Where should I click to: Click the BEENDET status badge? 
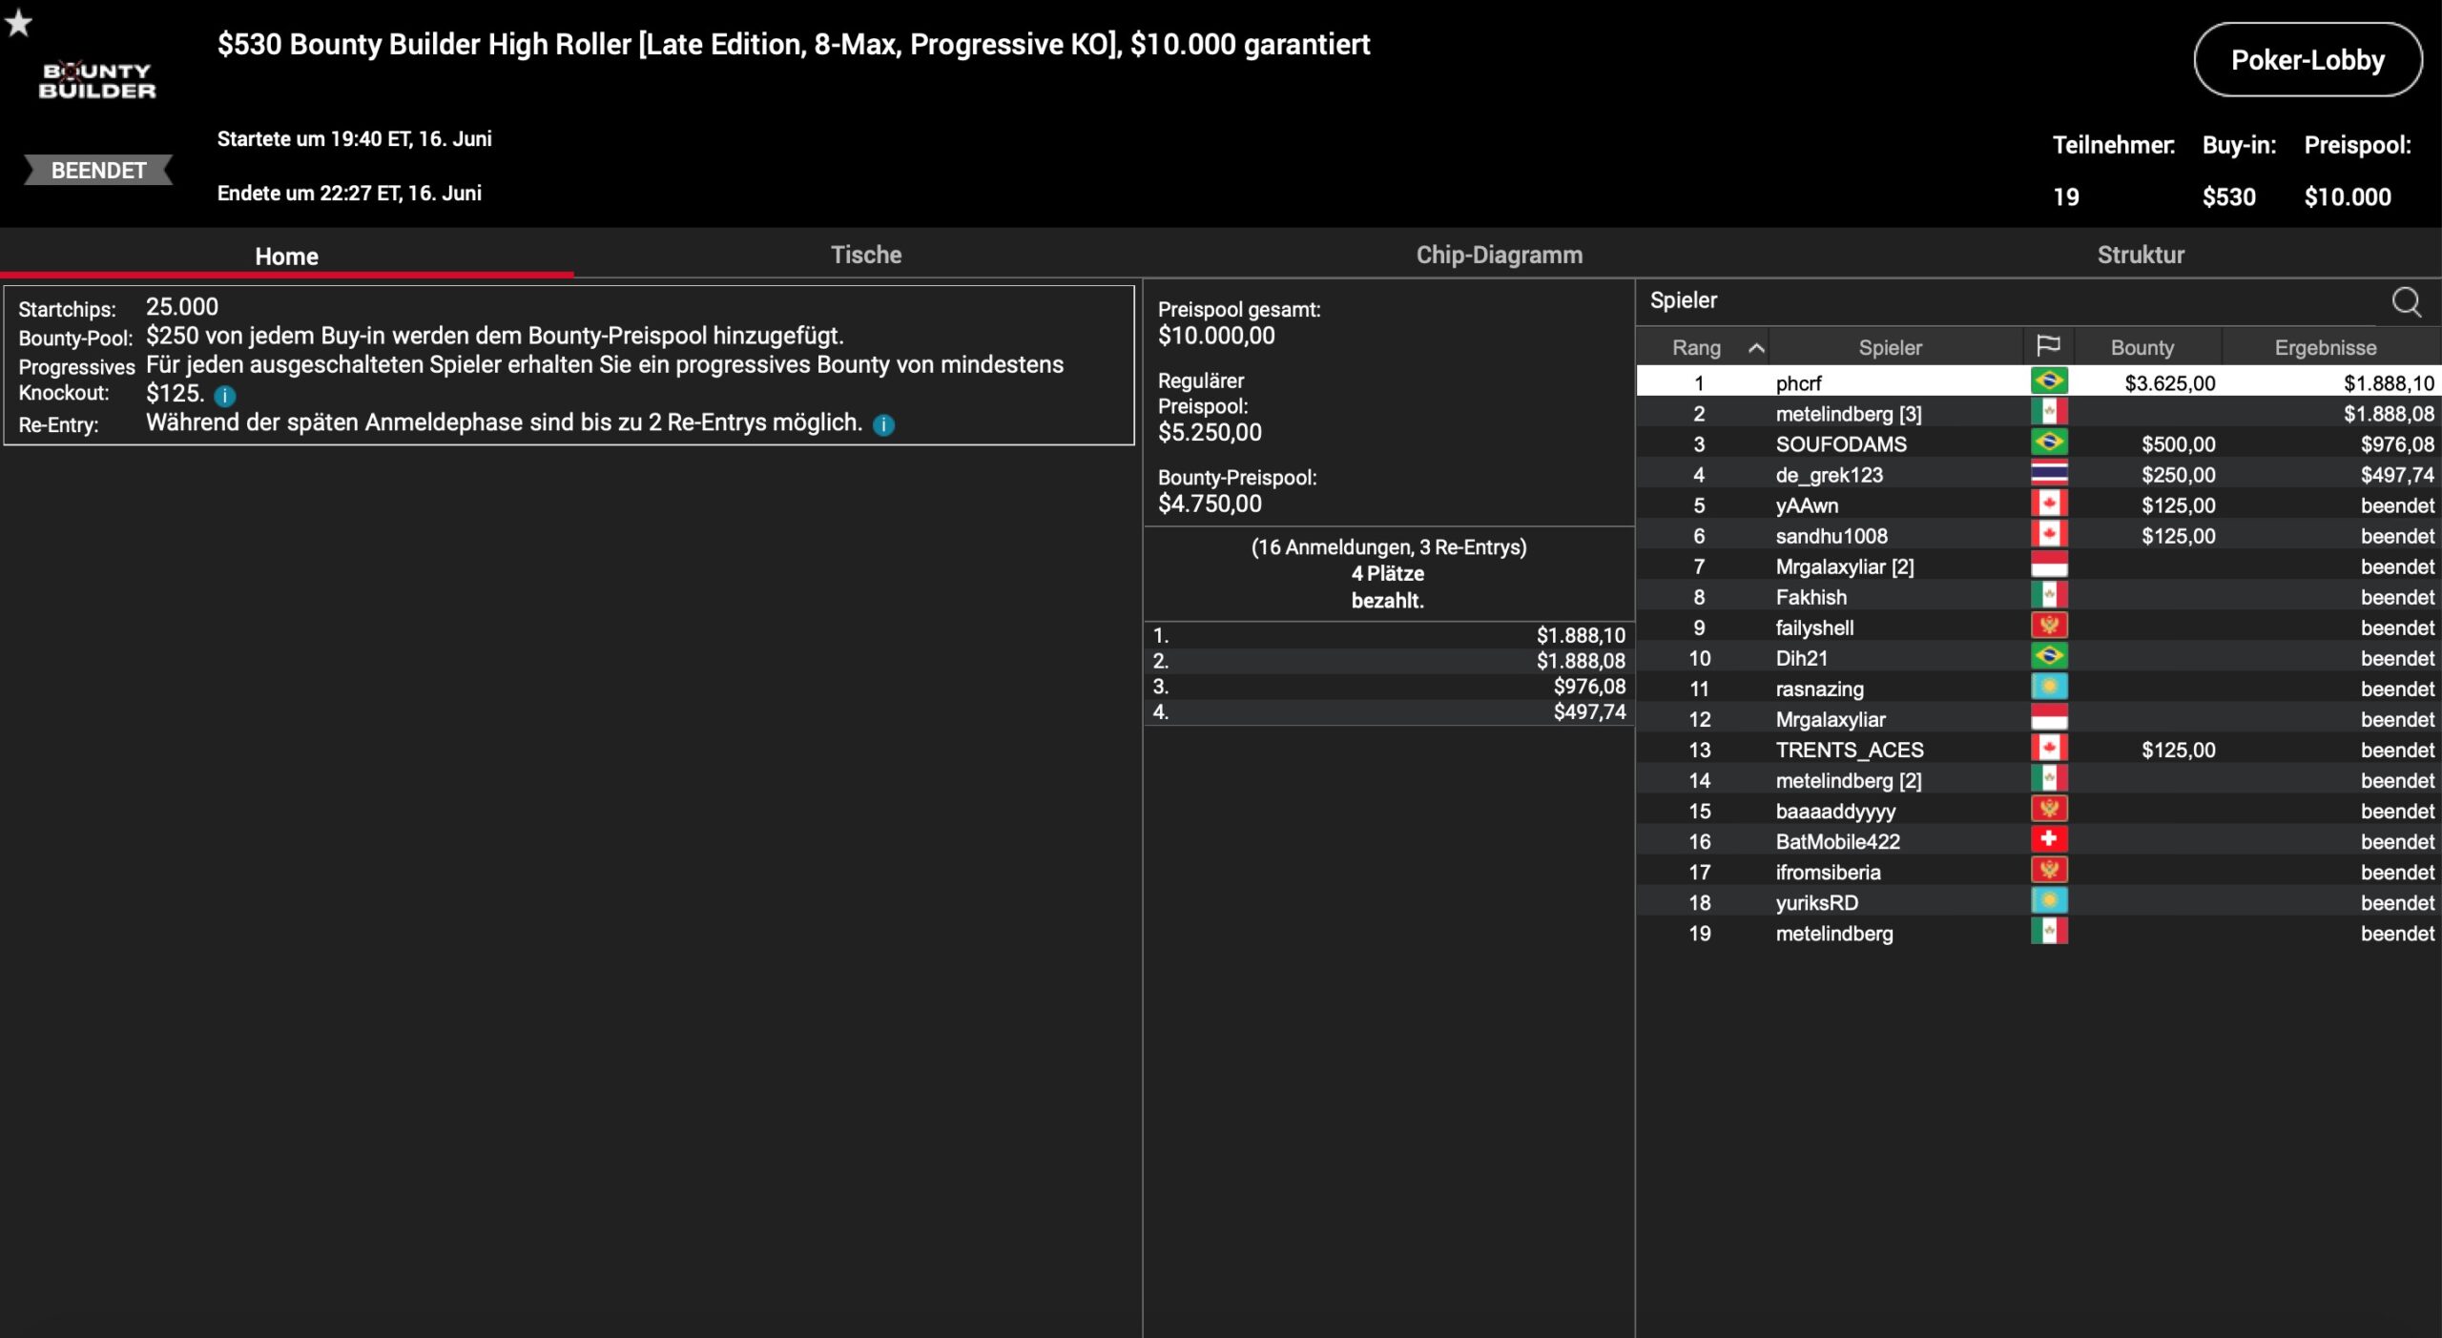(x=98, y=171)
